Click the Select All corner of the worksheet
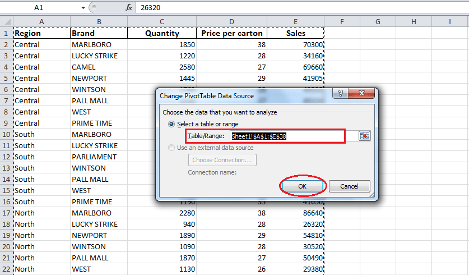The height and width of the screenshot is (275, 469). (x=6, y=22)
